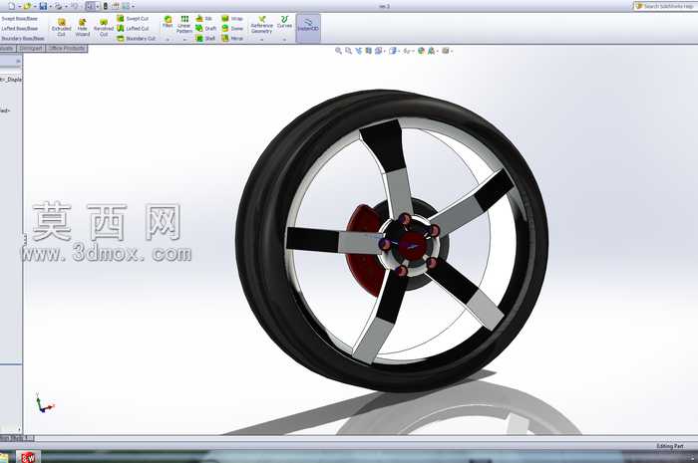Click the View Orientation icon
This screenshot has width=698, height=463.
pos(378,51)
